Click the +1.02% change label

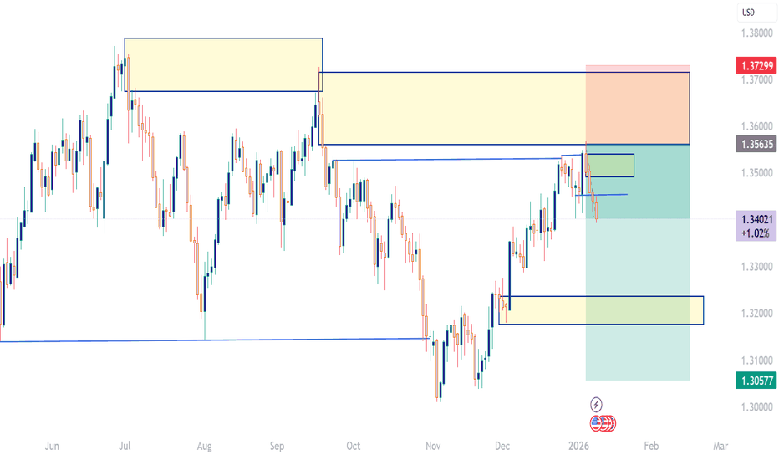pyautogui.click(x=757, y=235)
